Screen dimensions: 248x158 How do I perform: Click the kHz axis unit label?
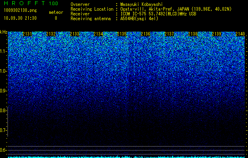4,32
